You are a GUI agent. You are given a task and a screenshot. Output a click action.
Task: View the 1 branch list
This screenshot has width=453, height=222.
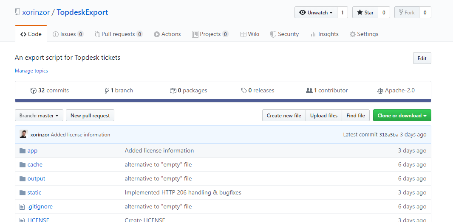point(119,90)
